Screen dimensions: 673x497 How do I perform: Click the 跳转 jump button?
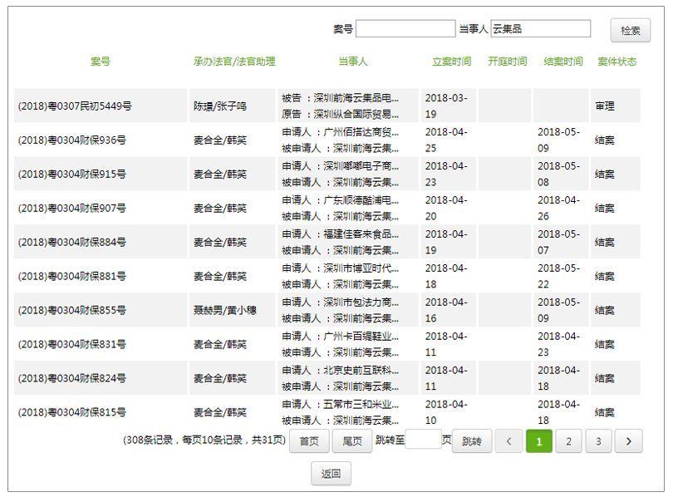(x=471, y=441)
